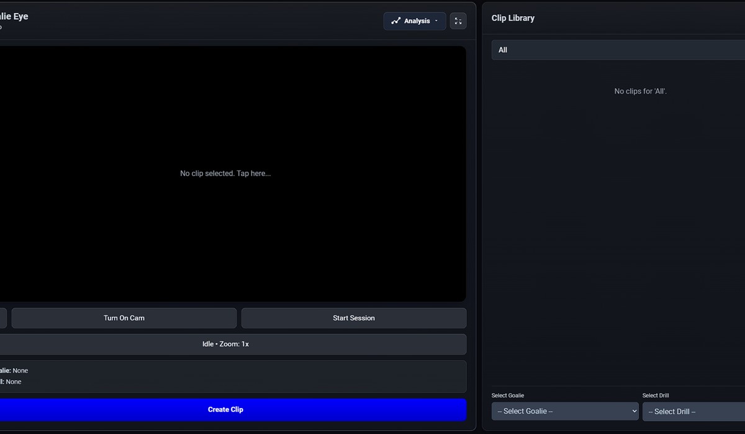Open the Analysis dropdown menu
Screen dimensions: 745x434
[414, 21]
